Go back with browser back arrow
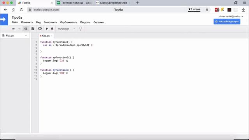Image resolution: width=249 pixels, height=140 pixels. point(5,10)
